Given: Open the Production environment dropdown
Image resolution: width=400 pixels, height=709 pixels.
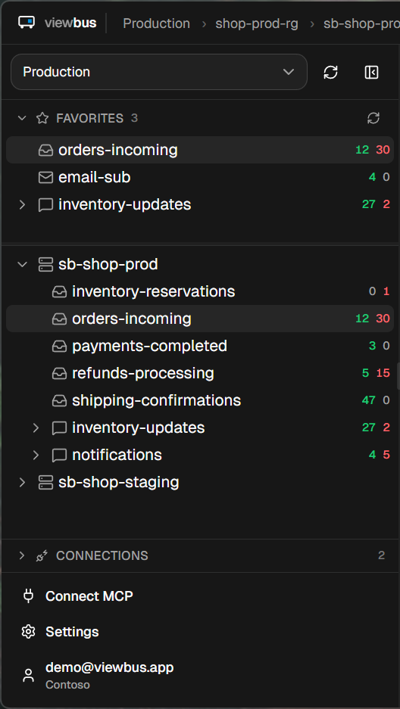Looking at the screenshot, I should point(159,72).
